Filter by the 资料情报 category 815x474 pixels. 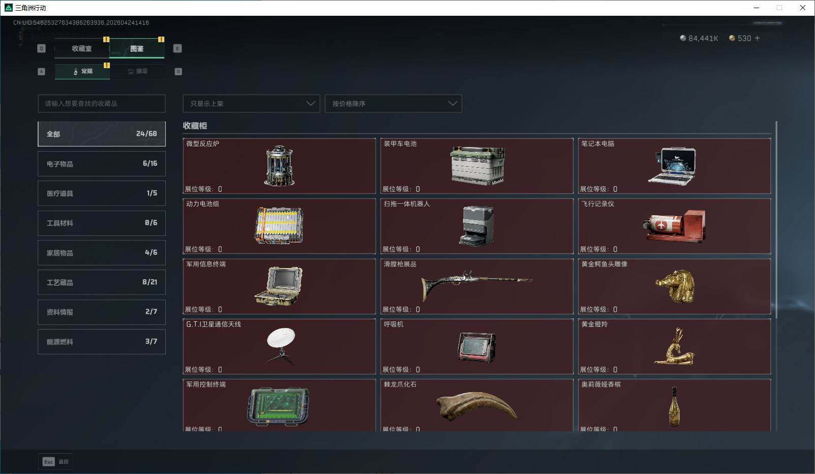click(102, 312)
